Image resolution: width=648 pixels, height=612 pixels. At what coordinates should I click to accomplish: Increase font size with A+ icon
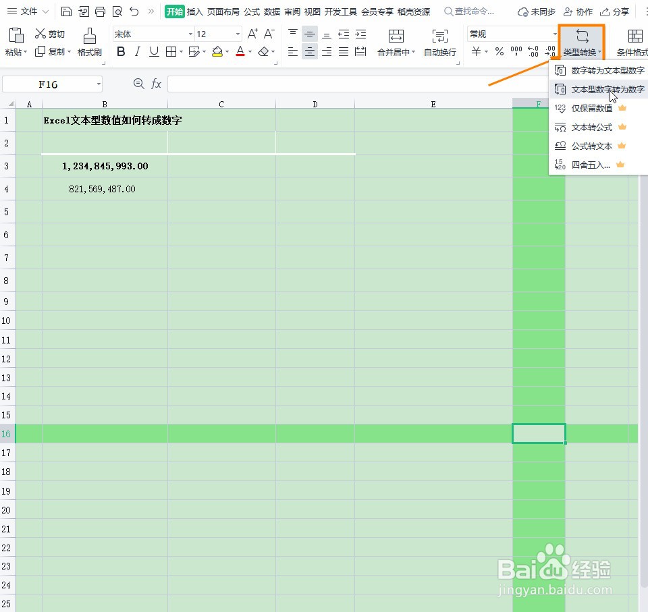coord(252,34)
